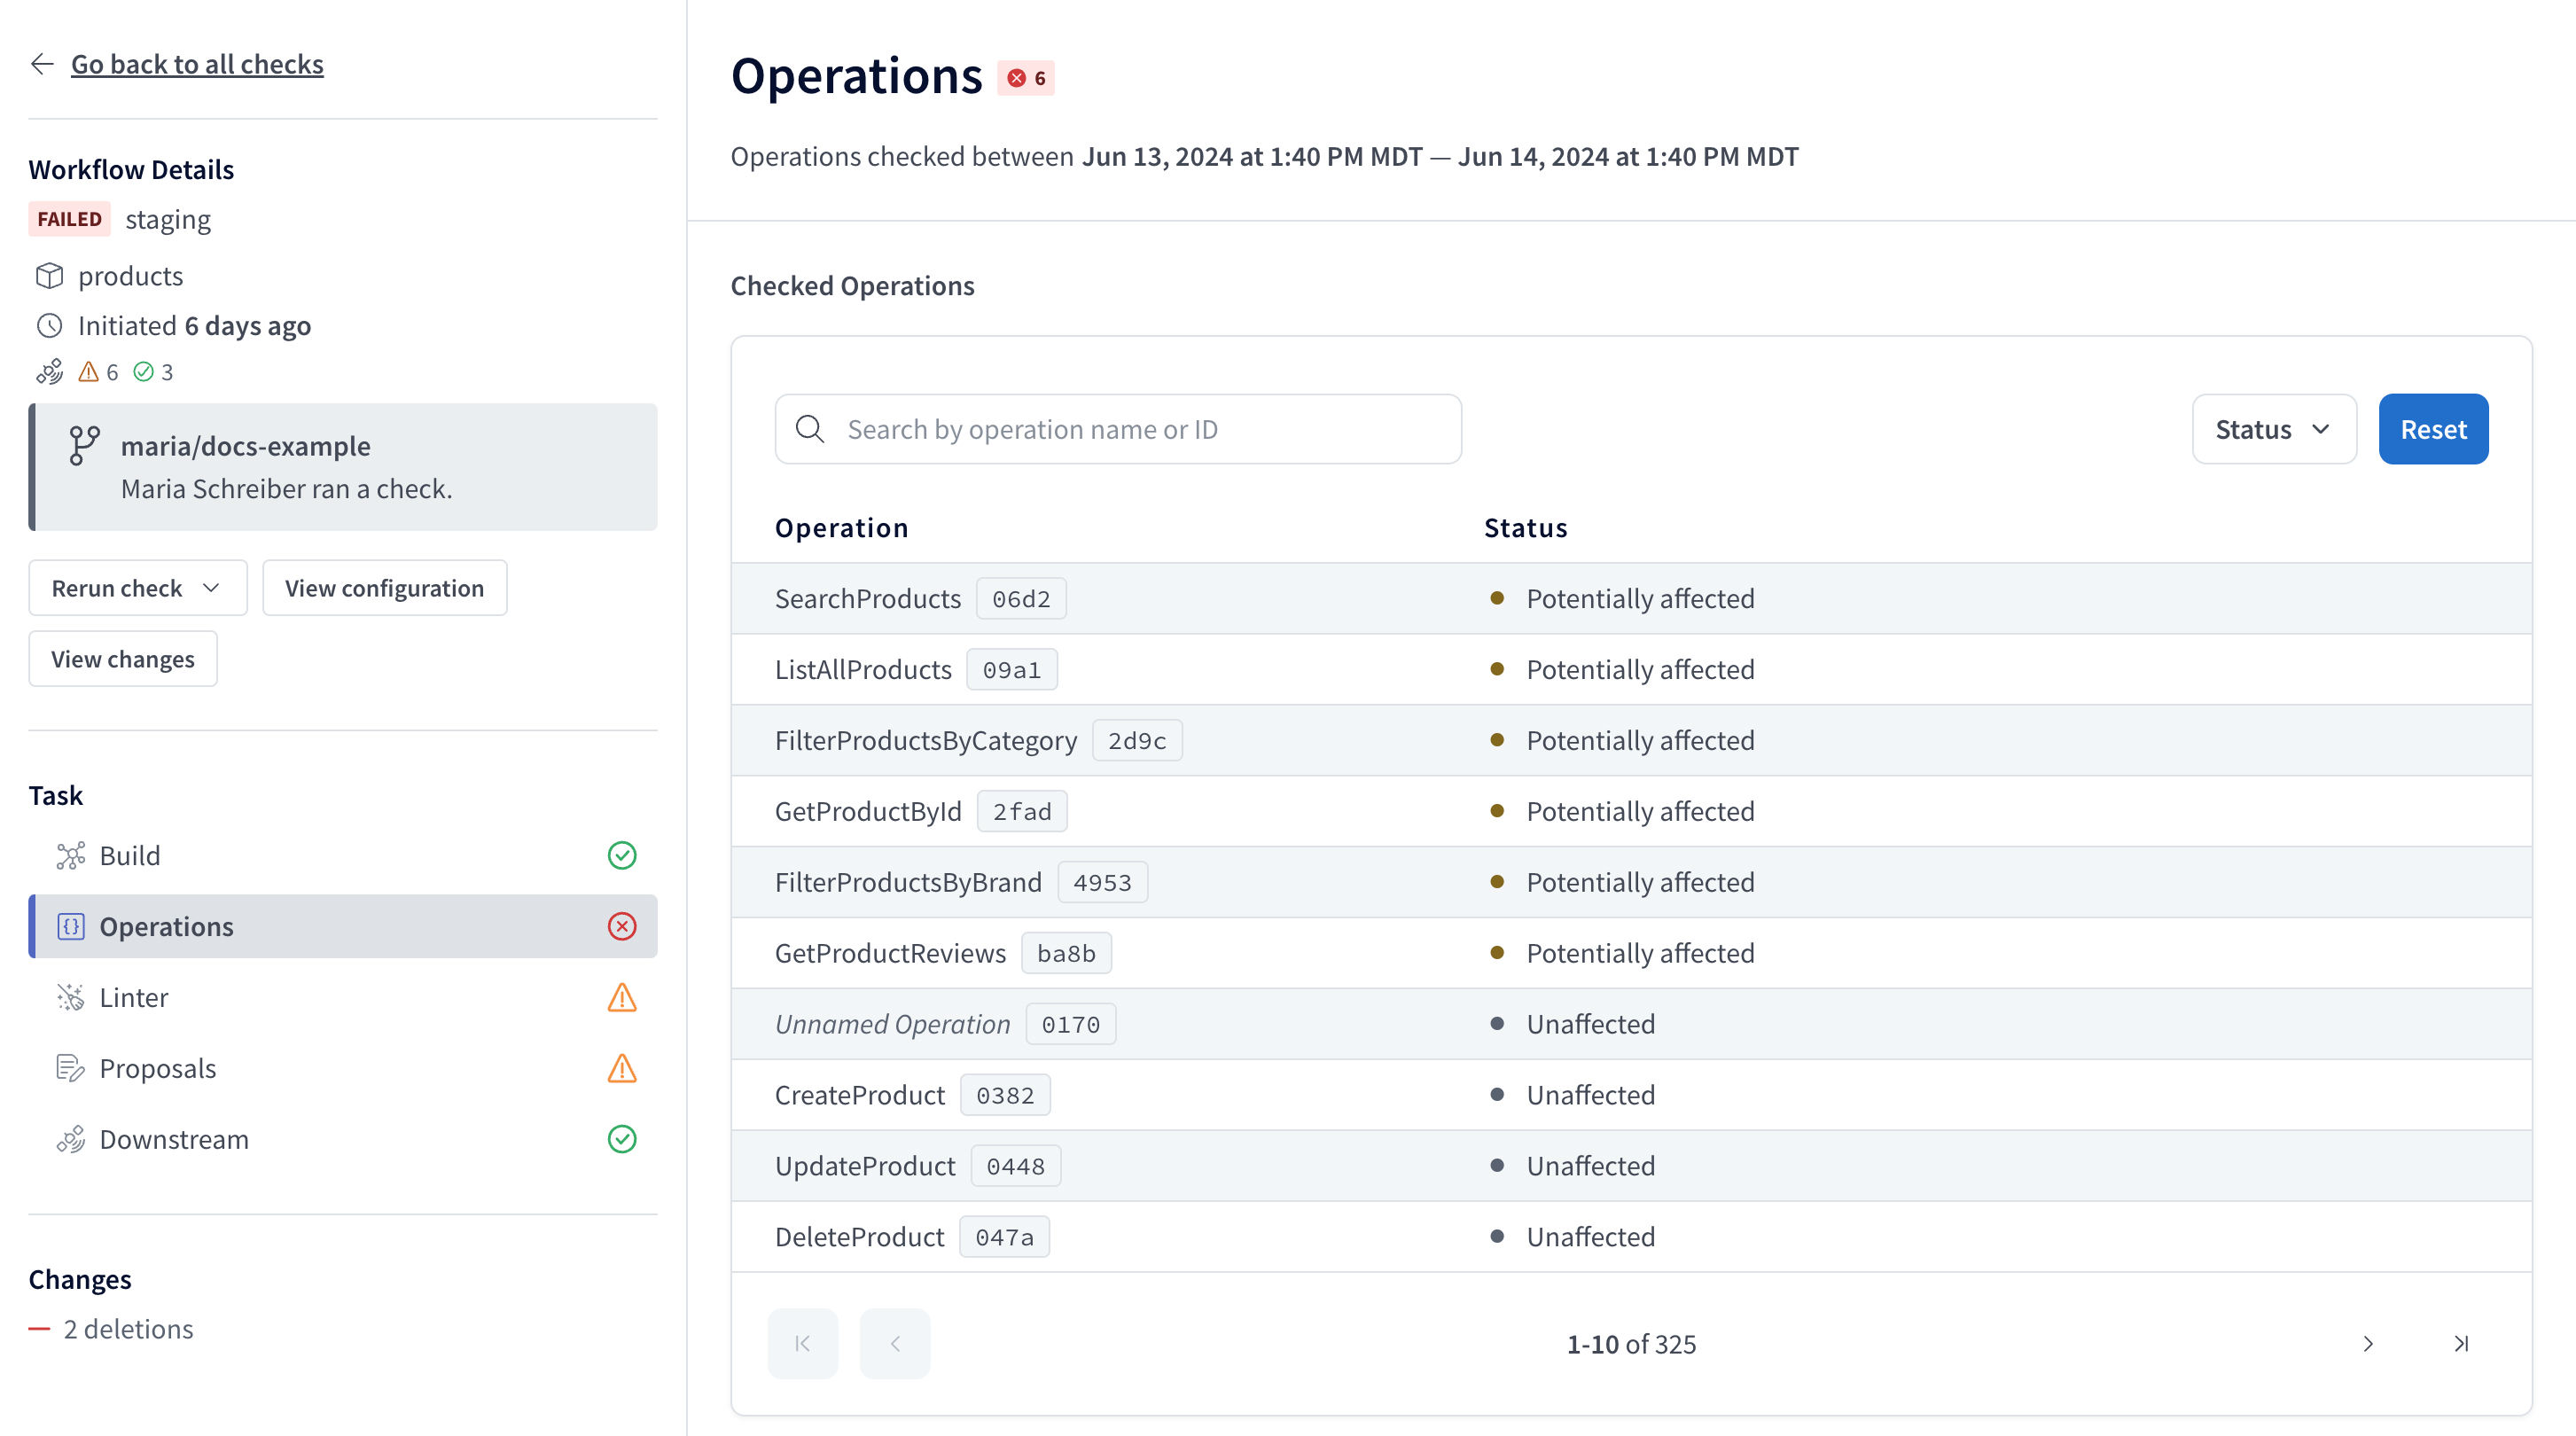Select the Operations task
Screen dimensions: 2576x1436
pos(343,927)
